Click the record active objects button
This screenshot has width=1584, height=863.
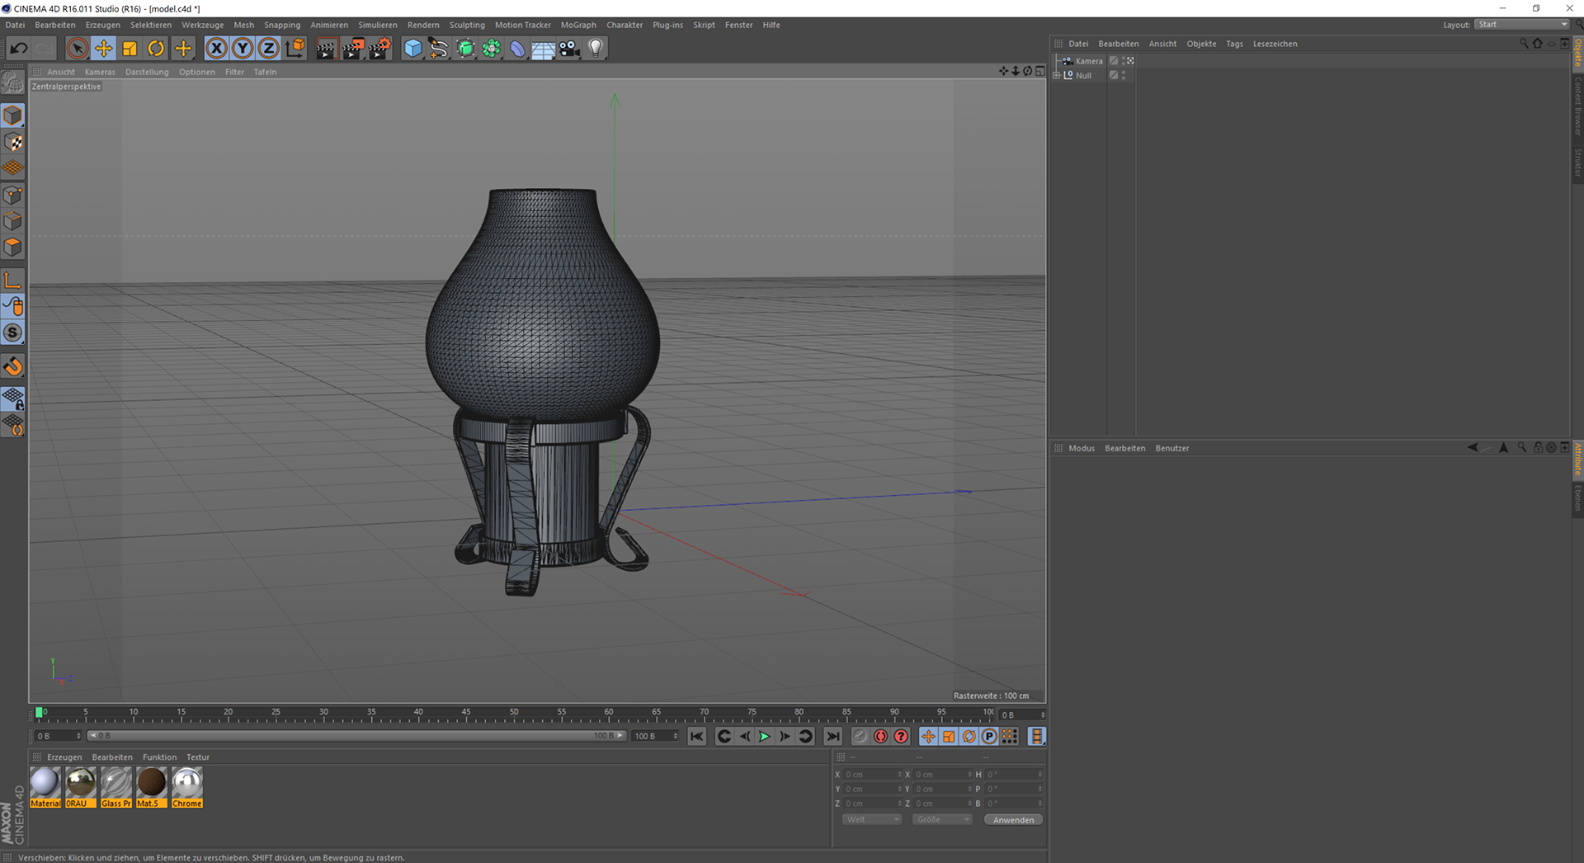click(x=860, y=736)
